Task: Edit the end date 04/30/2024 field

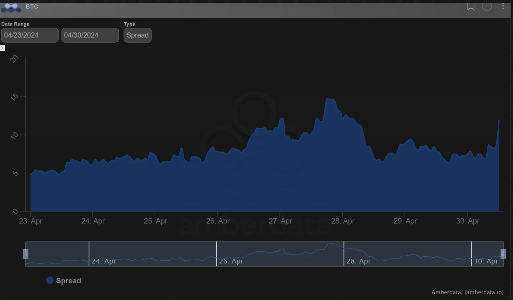Action: pyautogui.click(x=90, y=35)
